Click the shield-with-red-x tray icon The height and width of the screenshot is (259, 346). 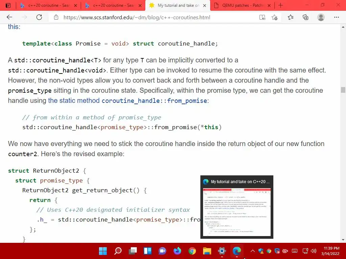point(277,251)
